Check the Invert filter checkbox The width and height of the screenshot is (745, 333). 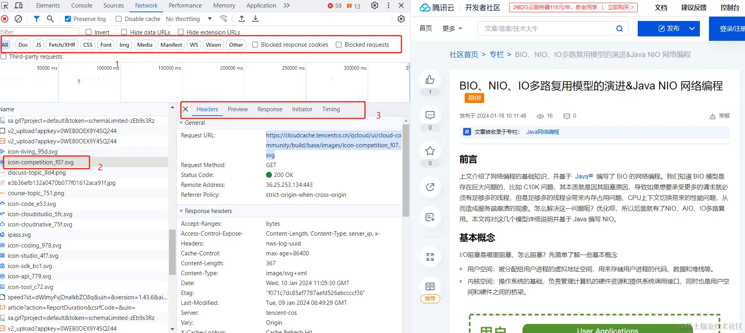pos(88,32)
